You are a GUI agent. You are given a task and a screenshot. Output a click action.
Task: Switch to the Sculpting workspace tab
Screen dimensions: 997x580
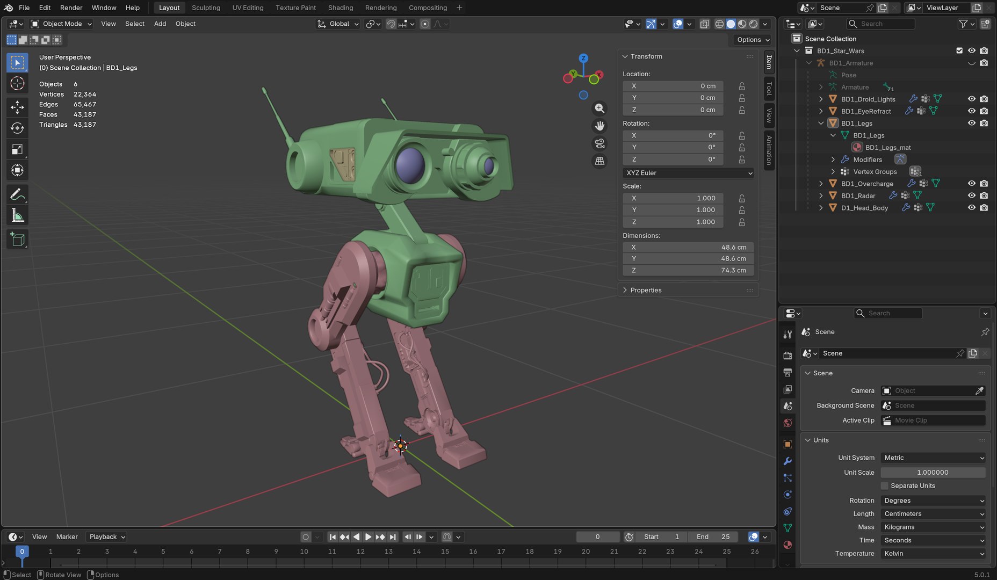(x=206, y=8)
